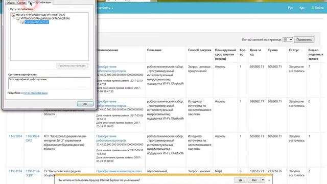The height and width of the screenshot is (184, 327).
Task: Click the Способ закупки column header
Action: tap(199, 50)
